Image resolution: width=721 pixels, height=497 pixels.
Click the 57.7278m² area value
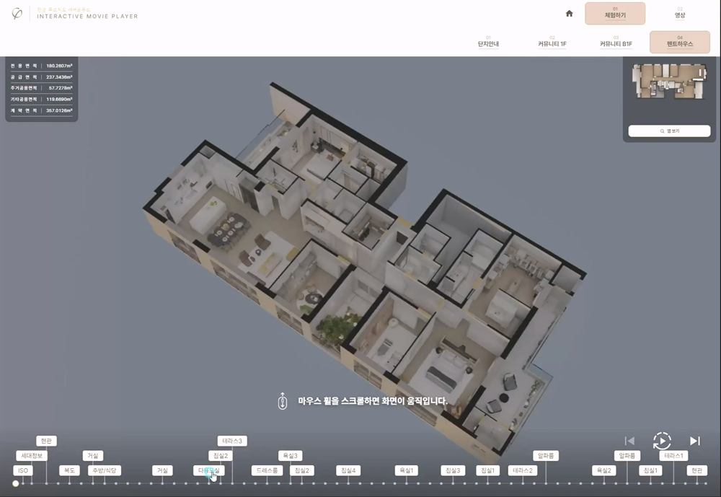[61, 88]
